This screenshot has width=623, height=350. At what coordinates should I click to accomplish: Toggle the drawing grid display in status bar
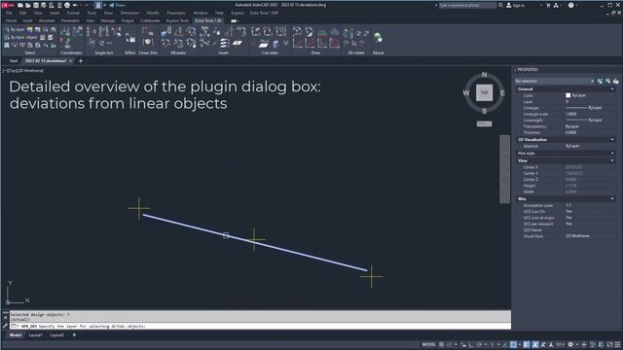click(x=441, y=344)
